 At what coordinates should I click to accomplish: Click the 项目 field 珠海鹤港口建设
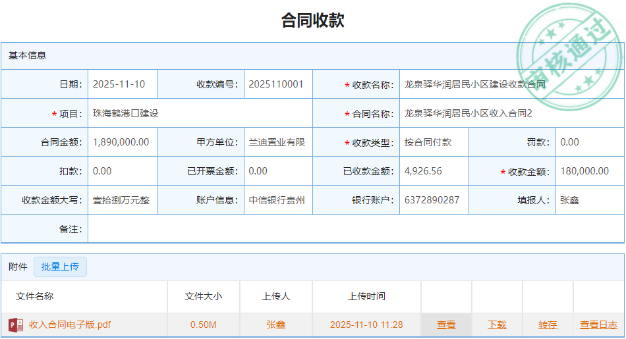tap(199, 113)
